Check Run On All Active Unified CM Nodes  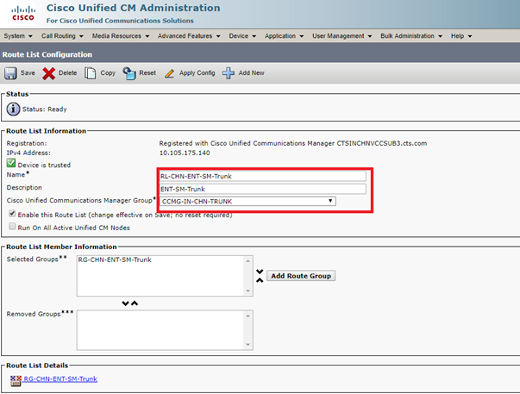12,226
